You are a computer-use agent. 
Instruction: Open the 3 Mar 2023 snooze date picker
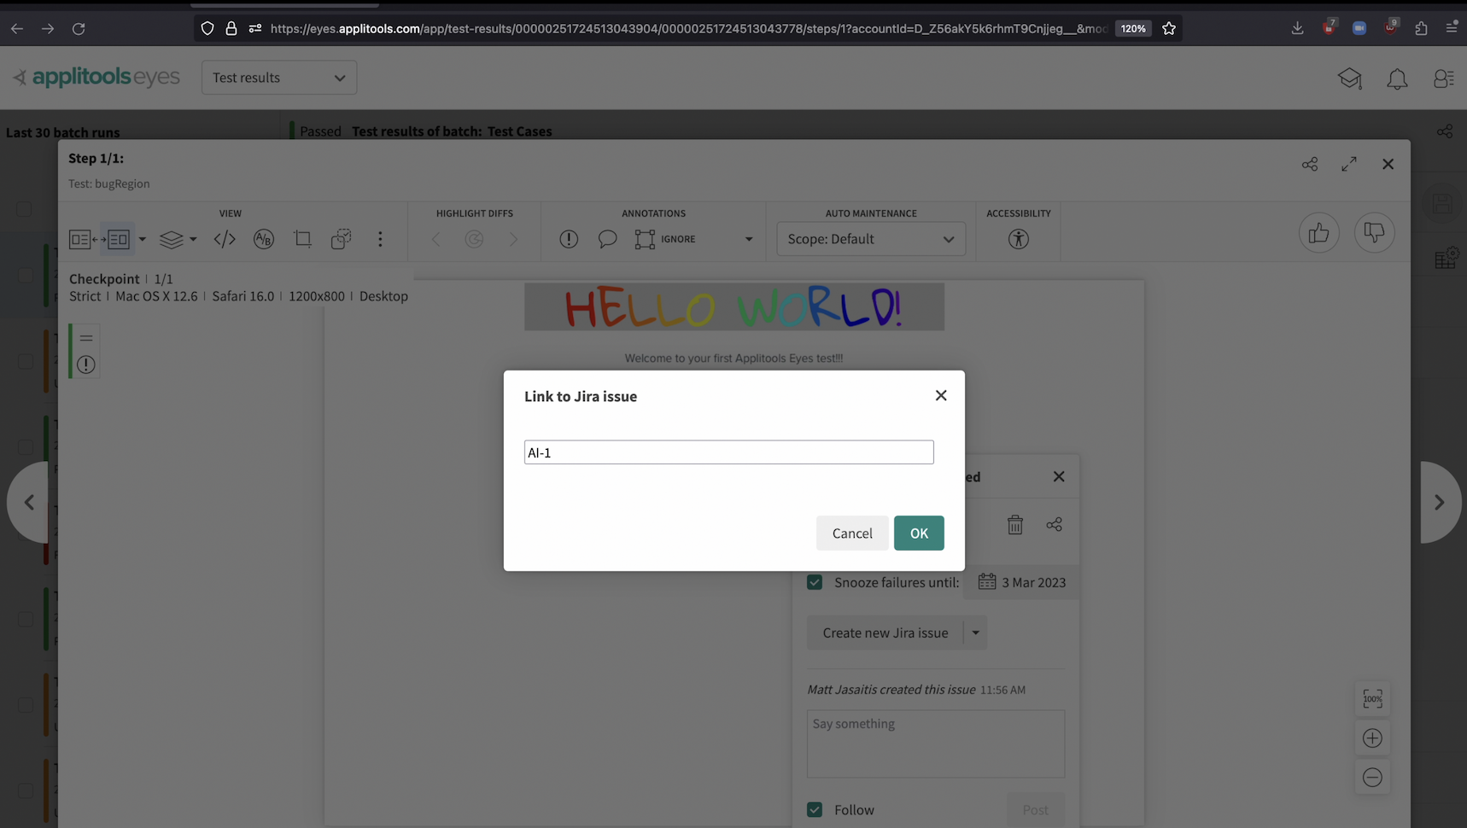pyautogui.click(x=1022, y=582)
